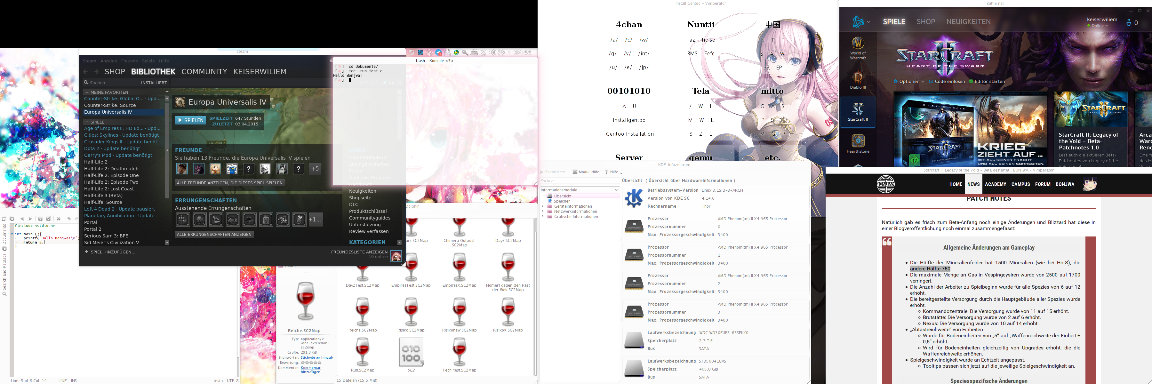The width and height of the screenshot is (1152, 384).
Task: Expand Geräteinformationen in KDE-Infozentrum tree
Action: 543,206
